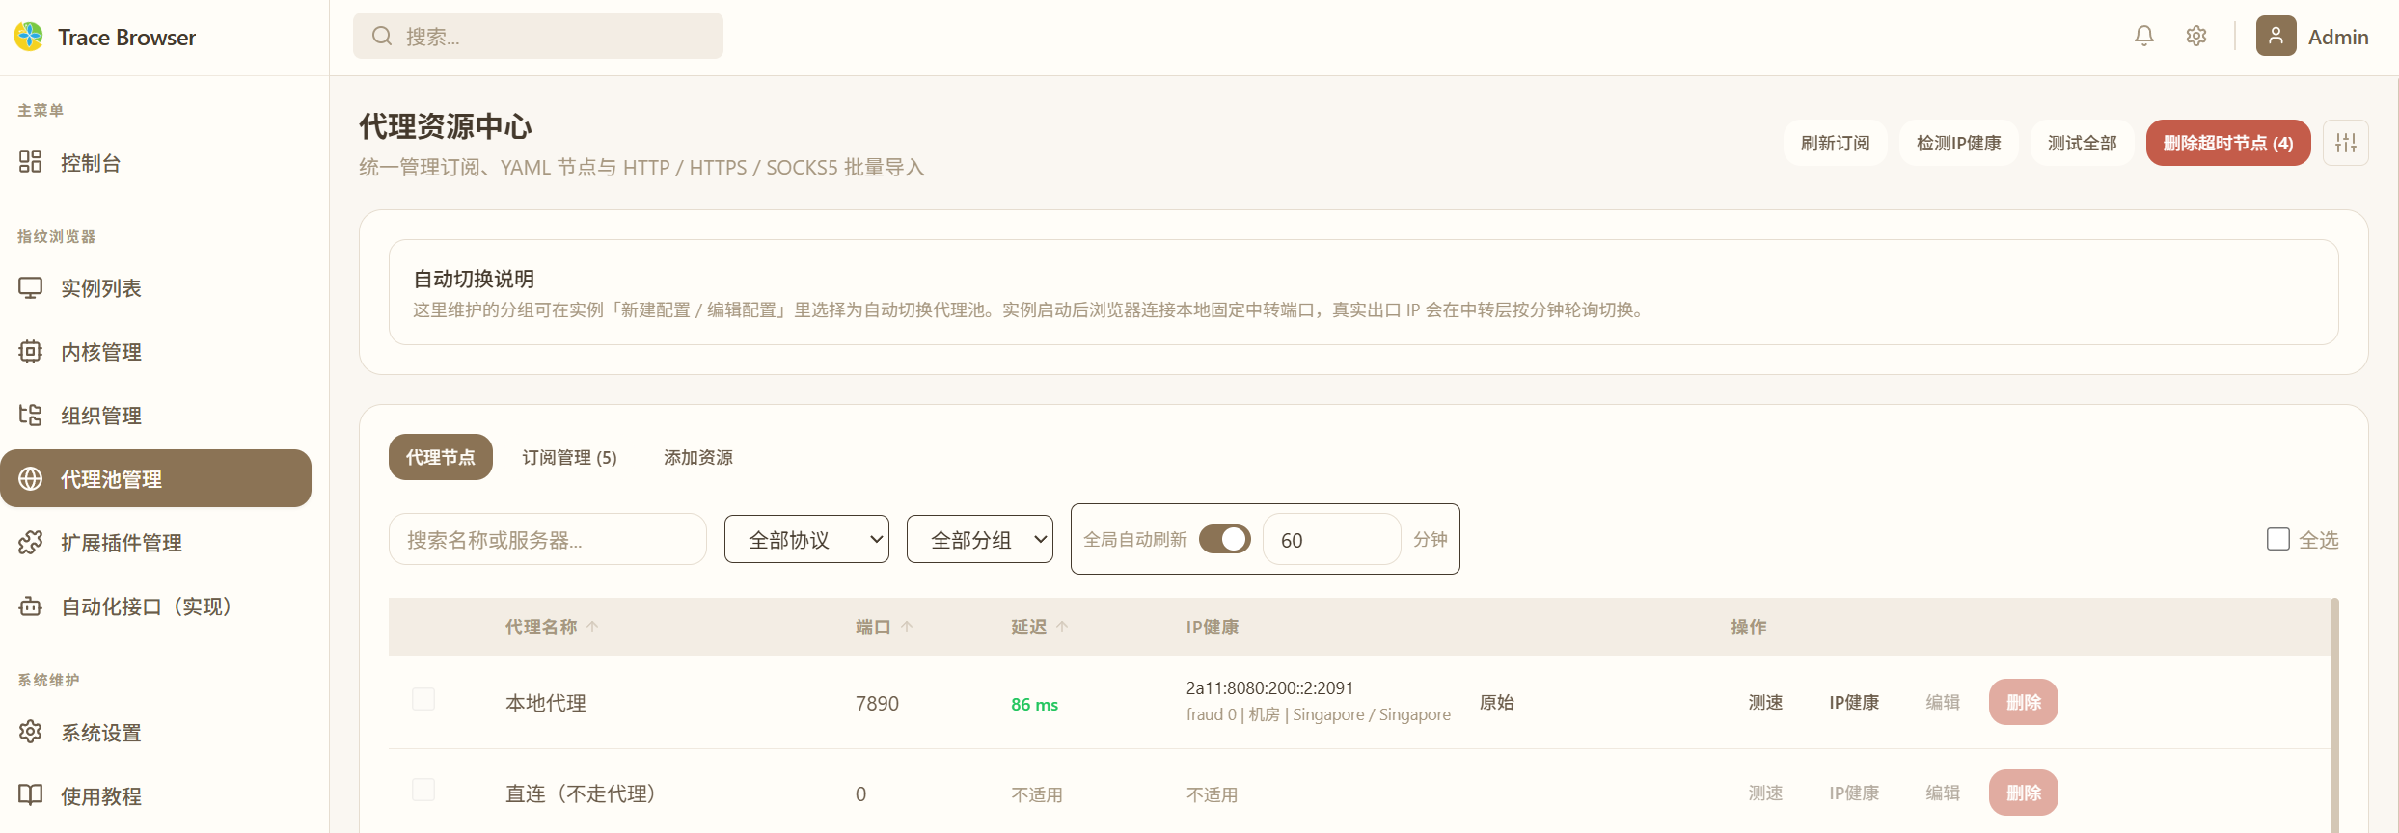Image resolution: width=2399 pixels, height=833 pixels.
Task: Click the 原始 label in 本地代理 row
Action: pos(1496,702)
